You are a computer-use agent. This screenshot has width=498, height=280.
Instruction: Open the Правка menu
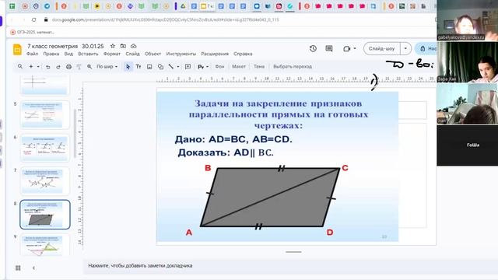(51, 54)
